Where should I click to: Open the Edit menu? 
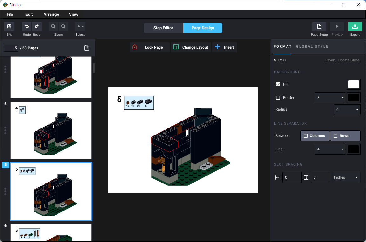tap(29, 14)
